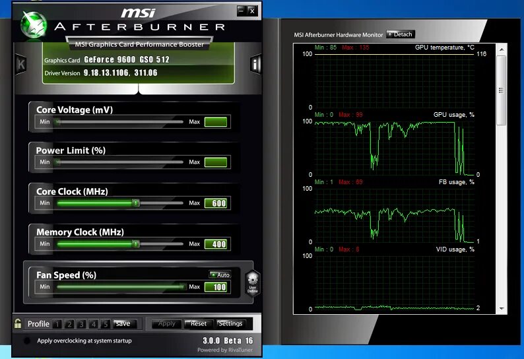Click the Fan Speed slider handle

tap(182, 286)
